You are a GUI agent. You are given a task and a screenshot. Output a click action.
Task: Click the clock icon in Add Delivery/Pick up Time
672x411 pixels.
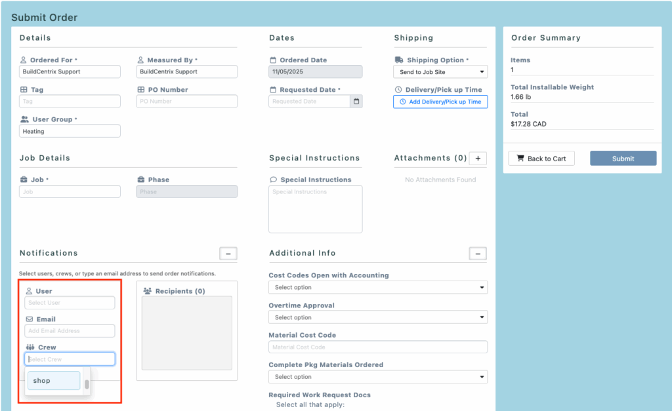[402, 102]
